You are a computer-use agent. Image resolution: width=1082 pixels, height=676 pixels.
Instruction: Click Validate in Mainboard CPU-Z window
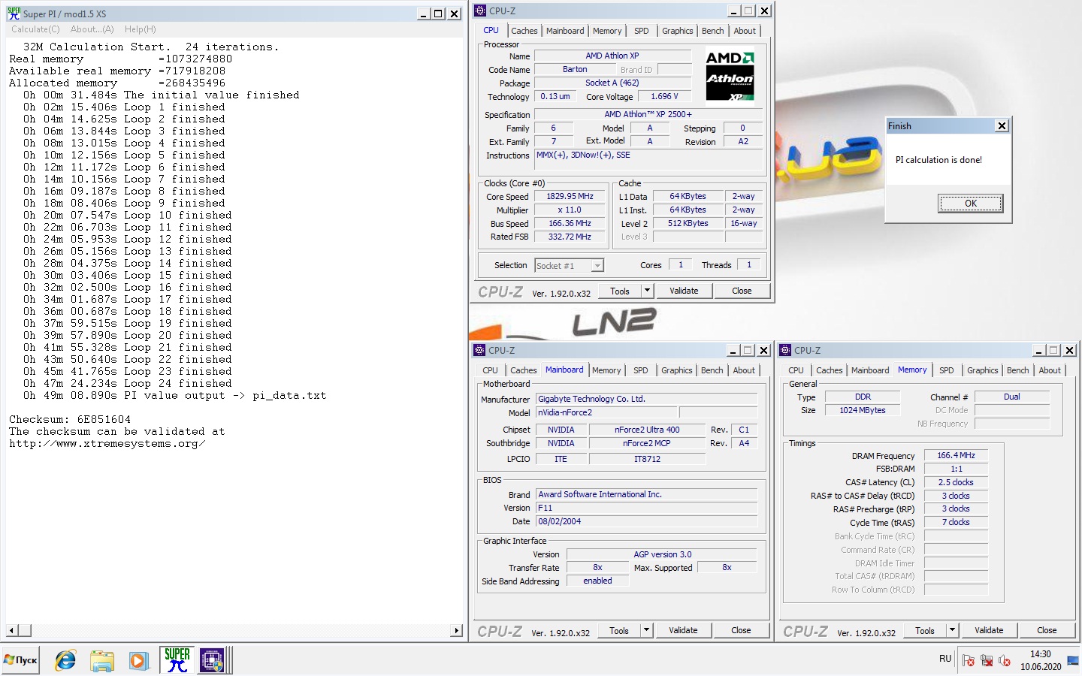(x=683, y=630)
